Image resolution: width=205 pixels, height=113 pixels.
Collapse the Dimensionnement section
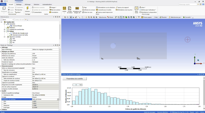point(1,66)
